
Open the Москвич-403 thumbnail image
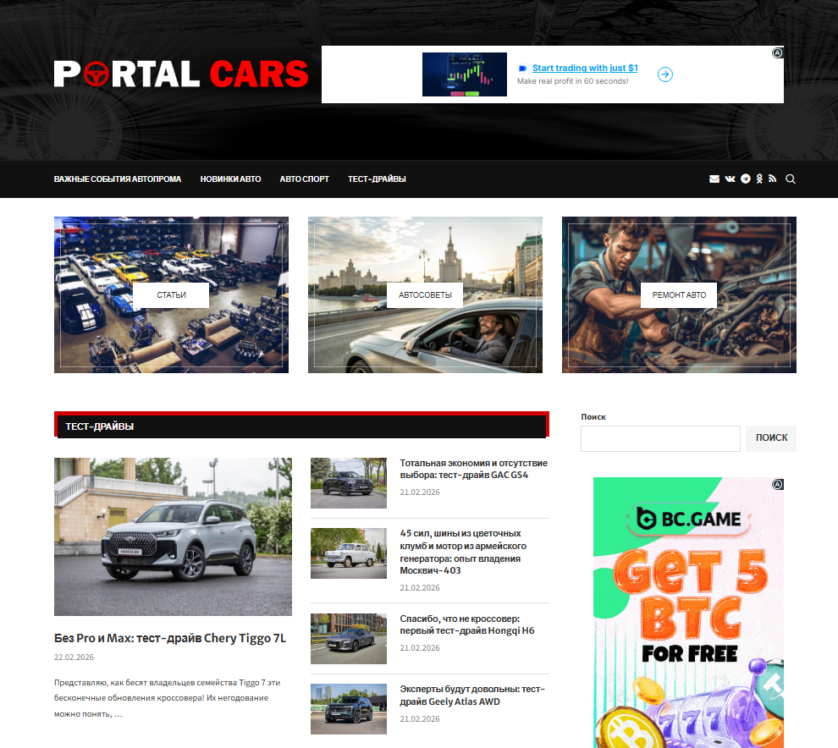pos(349,553)
